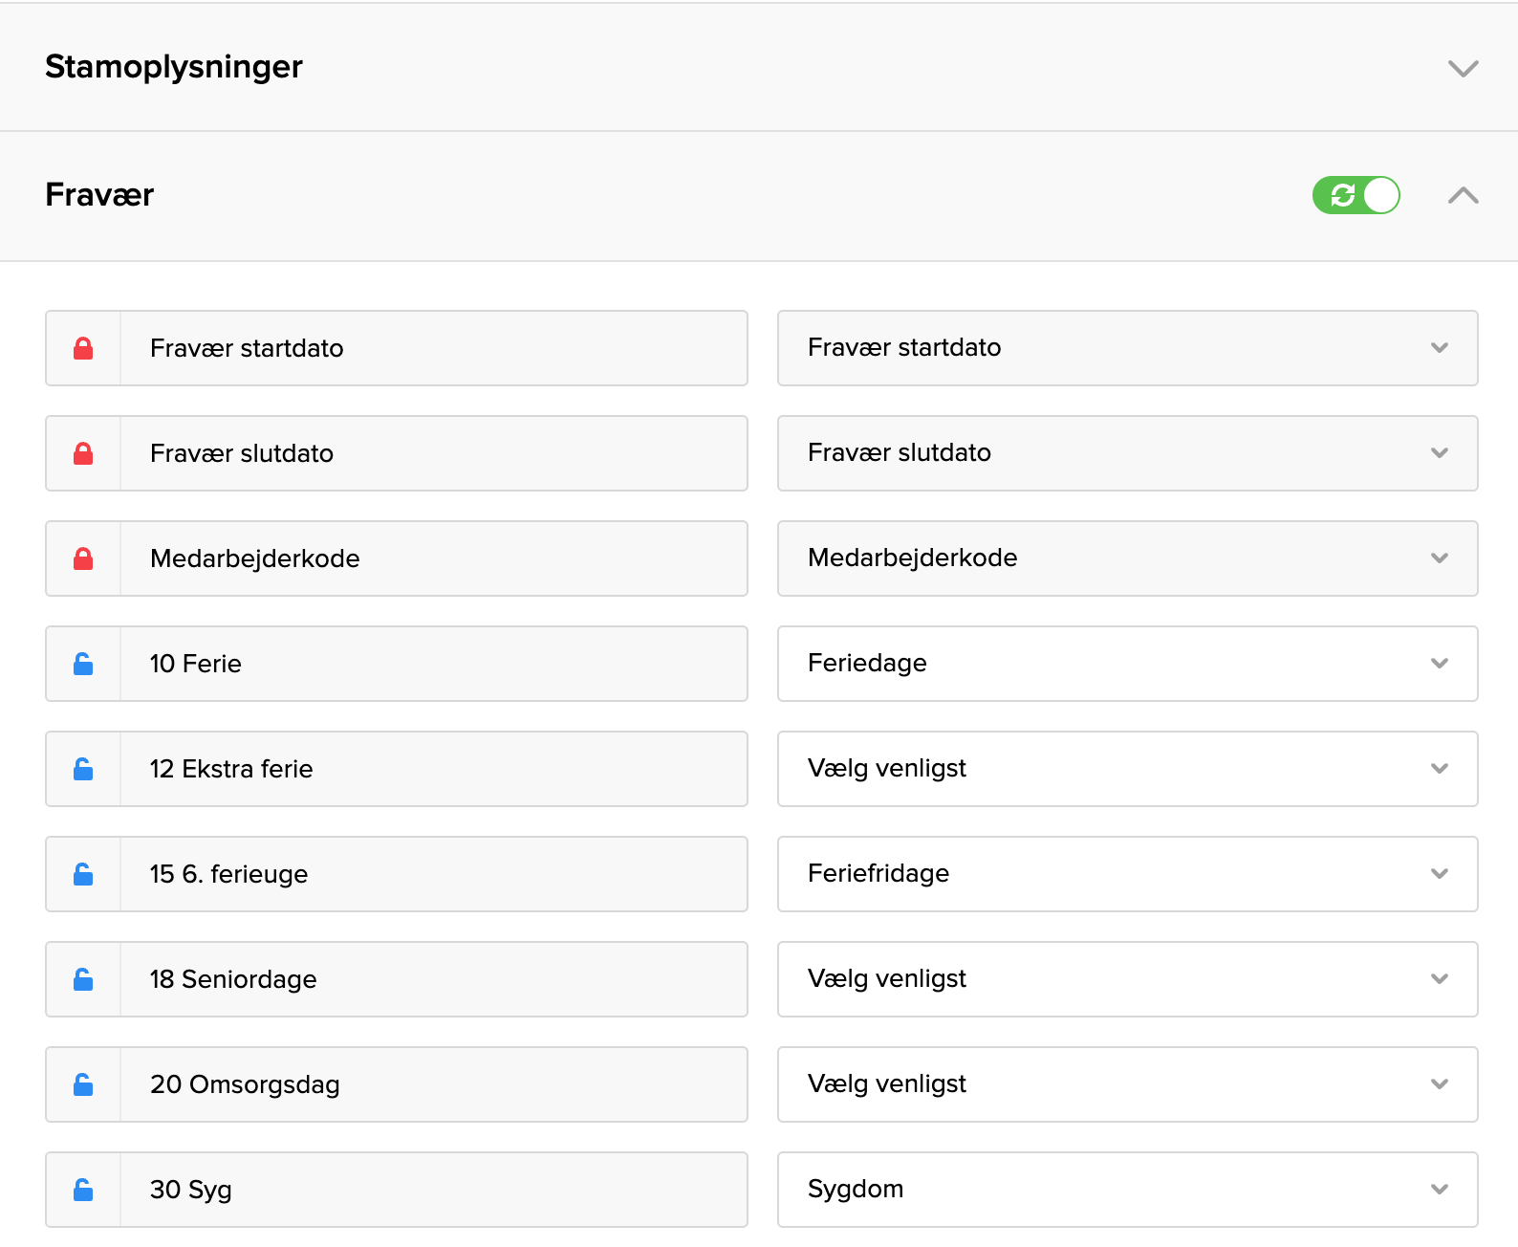Screen dimensions: 1518x1247
Task: Expand the Stamoplysninger section chevron
Action: (x=1463, y=68)
